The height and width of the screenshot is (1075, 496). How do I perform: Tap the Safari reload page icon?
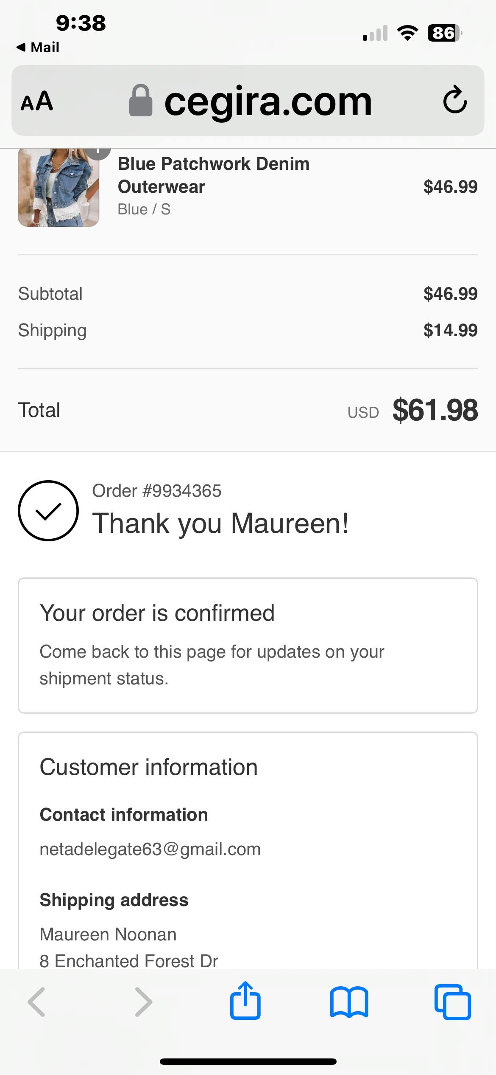tap(455, 100)
